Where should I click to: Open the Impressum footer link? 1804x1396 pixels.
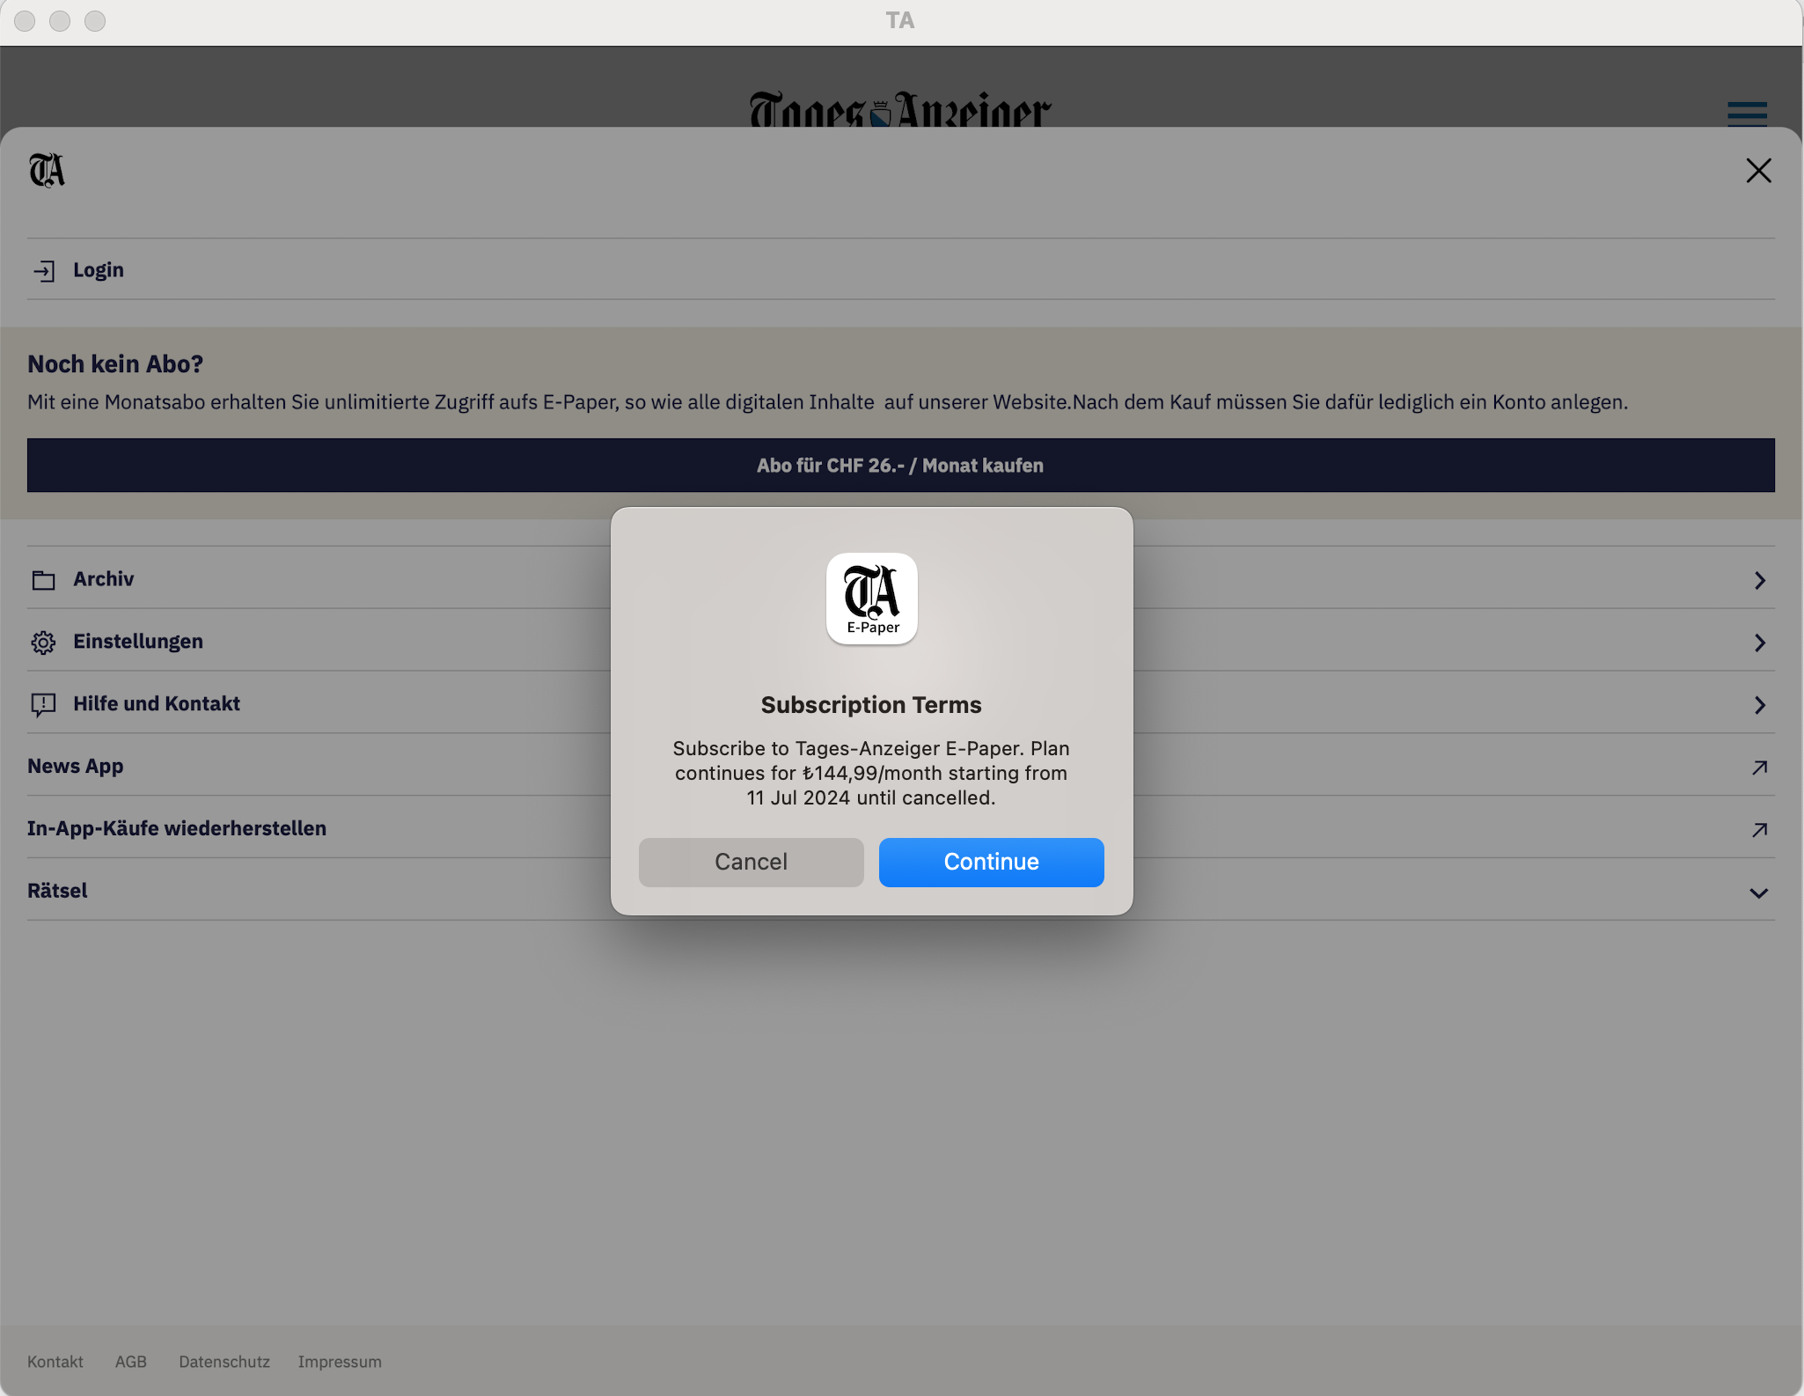[x=340, y=1362]
